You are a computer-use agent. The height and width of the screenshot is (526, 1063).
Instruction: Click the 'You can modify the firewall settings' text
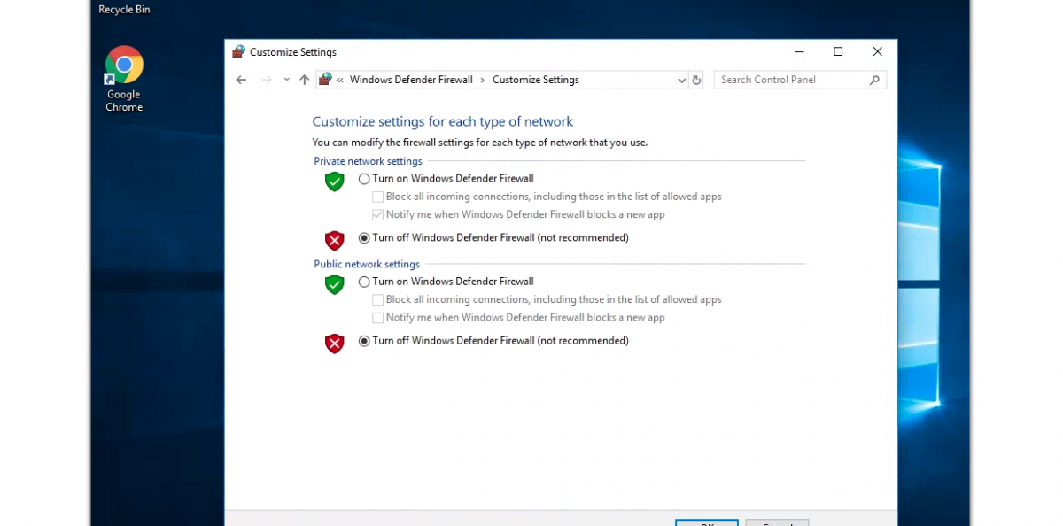[480, 142]
